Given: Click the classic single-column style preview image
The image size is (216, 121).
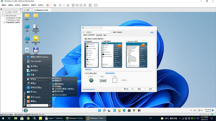Looking at the screenshot, I should pyautogui.click(x=91, y=55).
